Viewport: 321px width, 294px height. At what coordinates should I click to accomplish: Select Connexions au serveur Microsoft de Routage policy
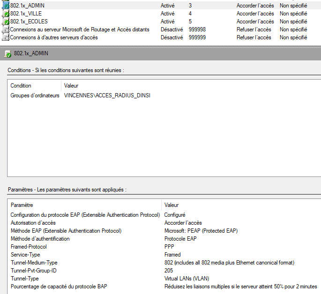80,29
